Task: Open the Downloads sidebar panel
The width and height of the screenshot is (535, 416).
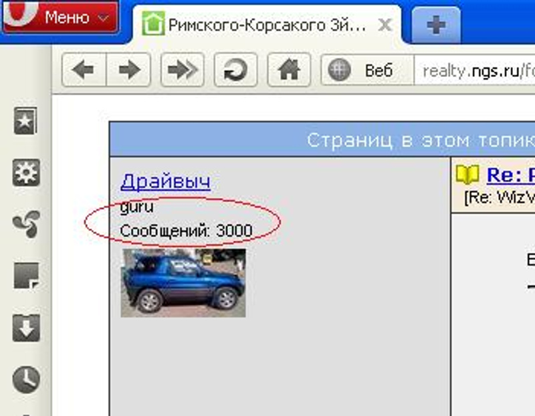Action: tap(26, 328)
